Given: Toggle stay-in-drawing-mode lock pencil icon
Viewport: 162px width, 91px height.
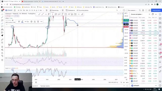Looking at the screenshot, I should coord(2,50).
